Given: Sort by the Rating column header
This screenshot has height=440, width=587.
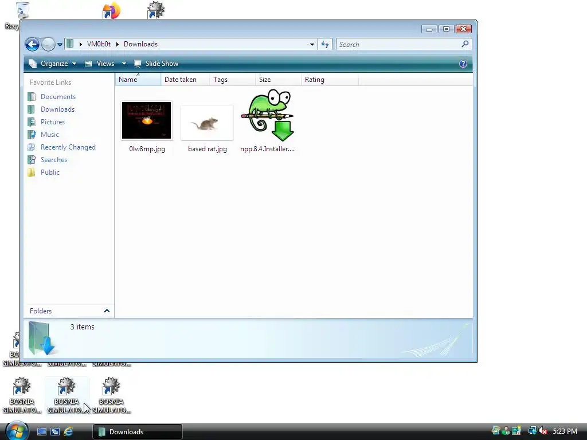Looking at the screenshot, I should (330, 79).
